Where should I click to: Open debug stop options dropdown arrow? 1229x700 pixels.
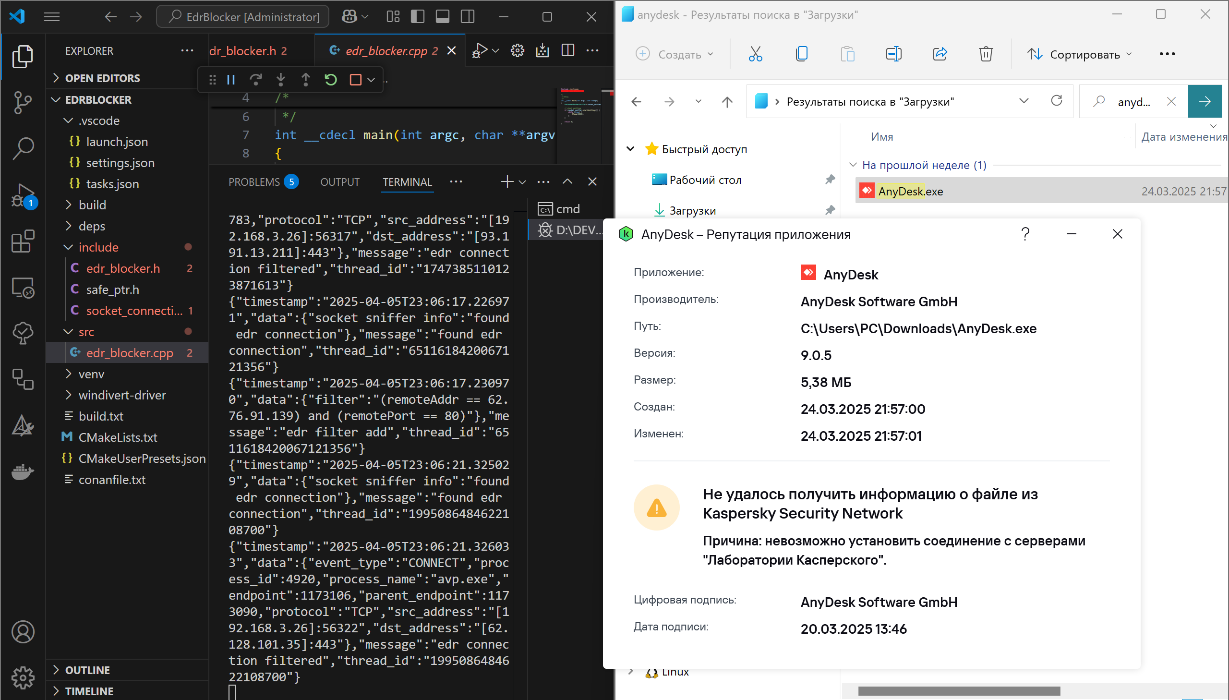[x=371, y=80]
